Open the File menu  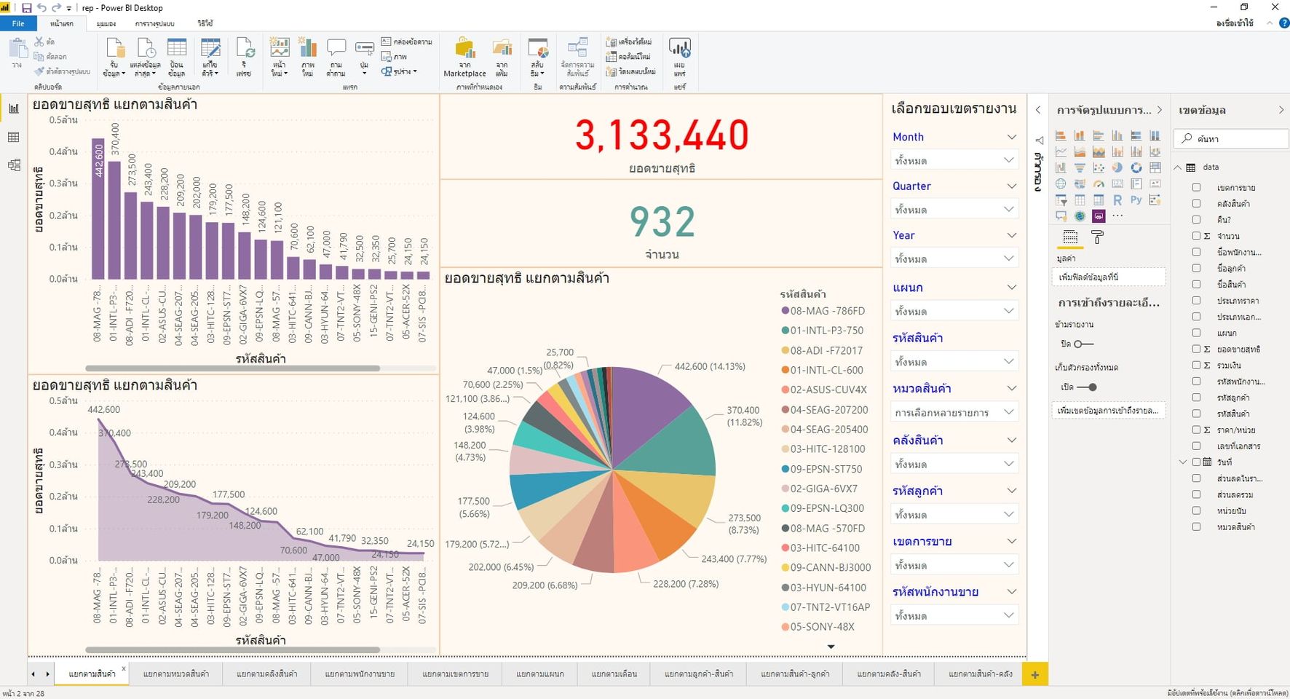(x=18, y=23)
